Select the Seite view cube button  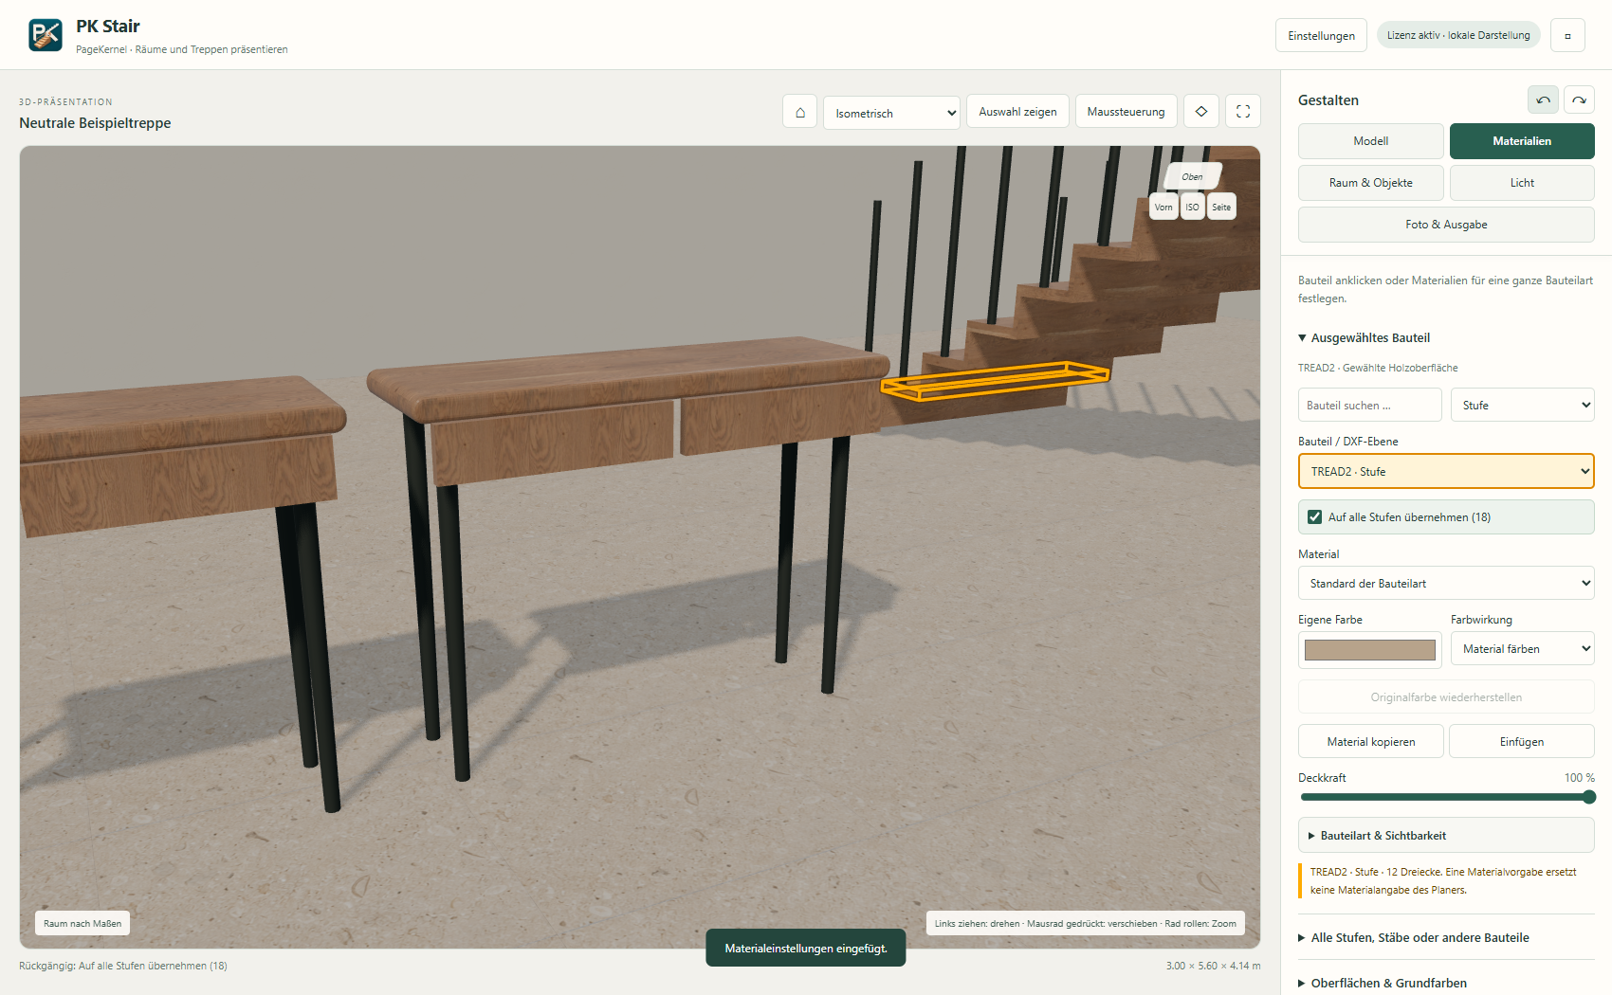pos(1221,207)
